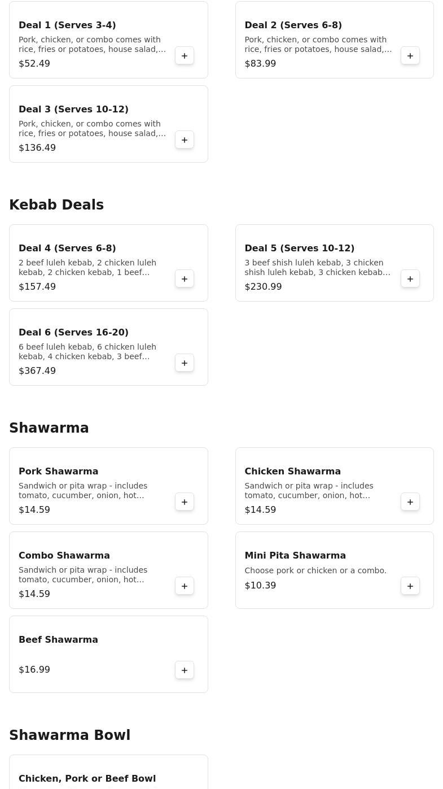Image resolution: width=443 pixels, height=789 pixels.
Task: Open Deal 1 (Serves 3-4) item title
Action: tap(67, 25)
